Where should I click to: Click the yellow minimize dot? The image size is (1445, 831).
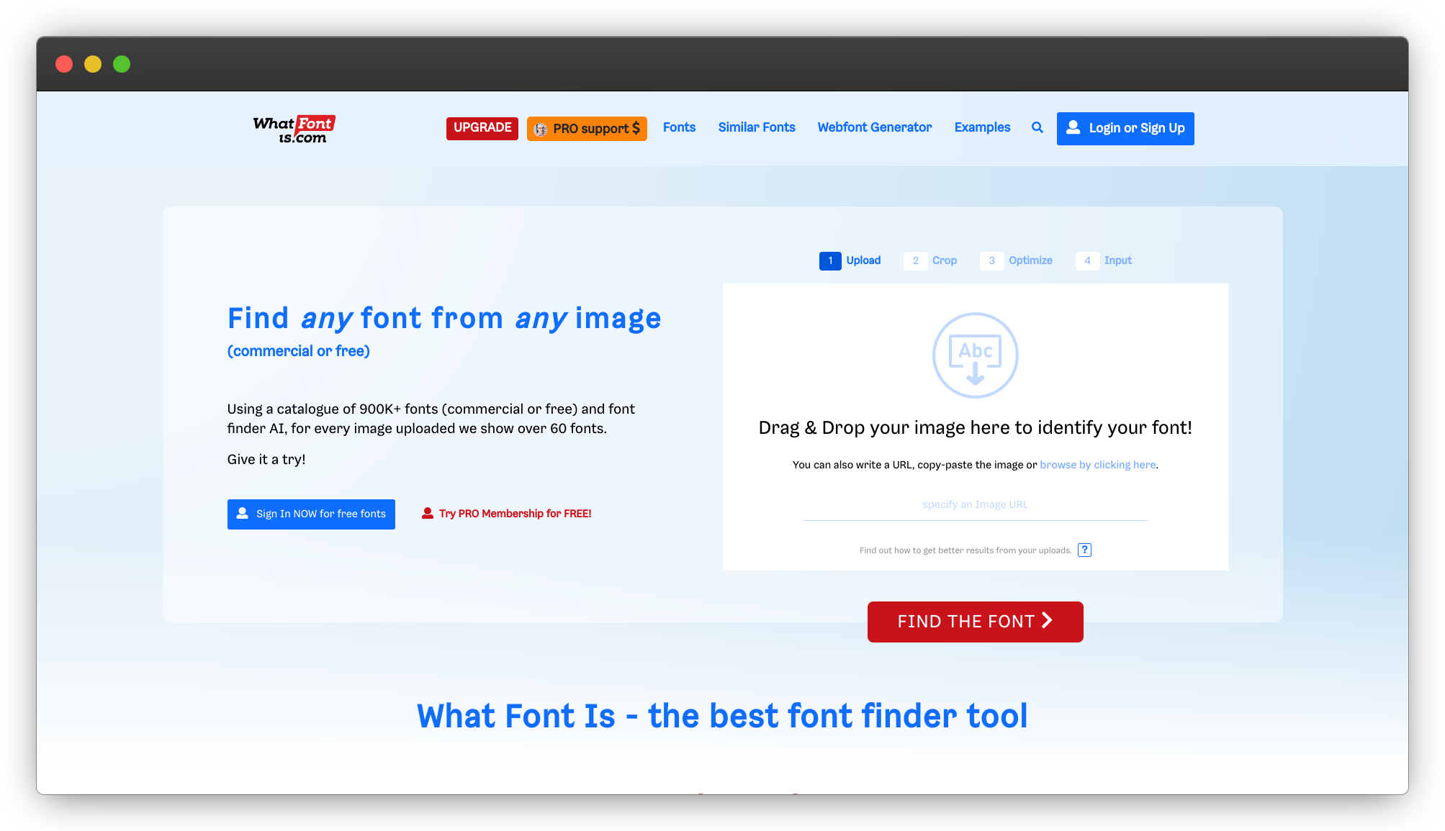[93, 64]
